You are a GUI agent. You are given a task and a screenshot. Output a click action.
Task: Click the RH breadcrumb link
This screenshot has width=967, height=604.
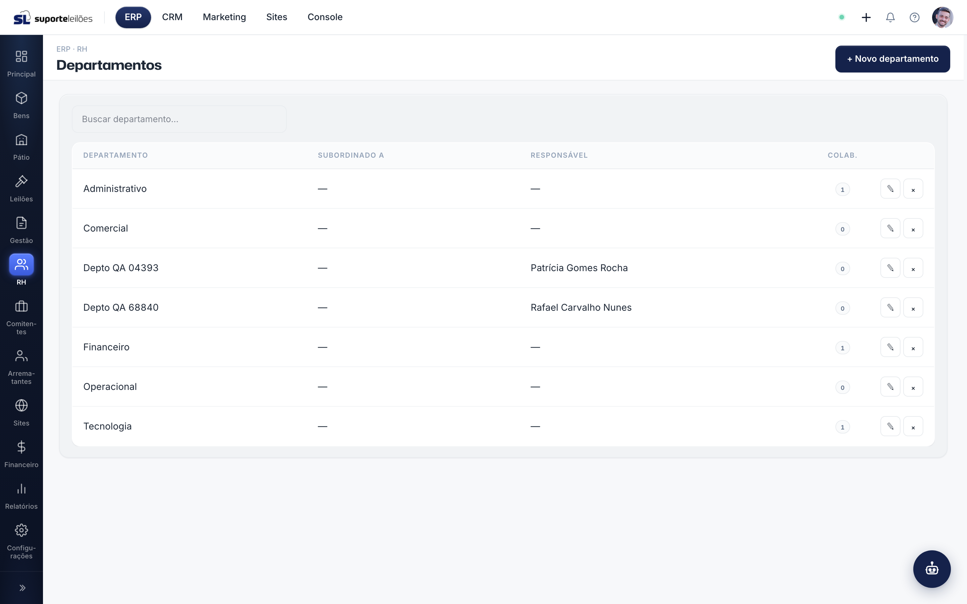[x=82, y=49]
